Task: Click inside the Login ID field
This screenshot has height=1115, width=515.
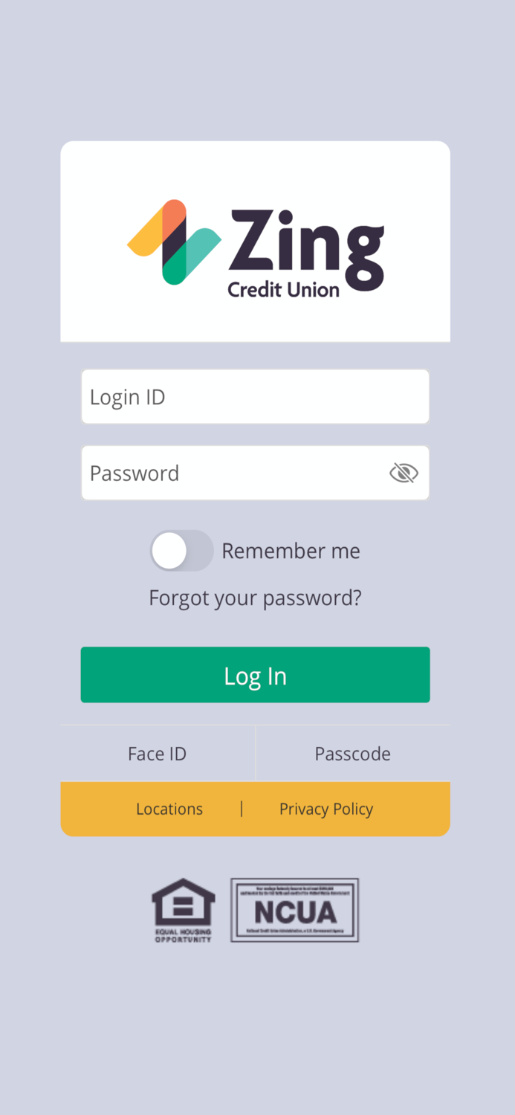Action: (255, 396)
